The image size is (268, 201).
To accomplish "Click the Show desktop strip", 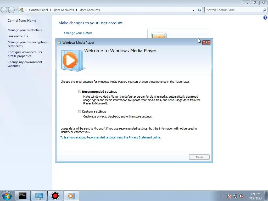I will (x=266, y=196).
